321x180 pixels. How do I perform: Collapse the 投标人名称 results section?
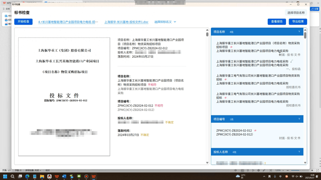tap(299, 152)
